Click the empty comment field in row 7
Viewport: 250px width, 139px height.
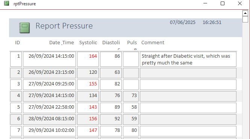click(188, 131)
